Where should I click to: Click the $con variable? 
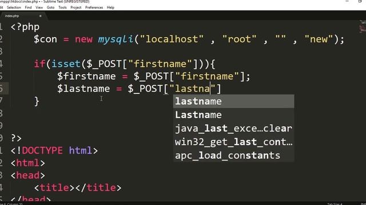46,39
